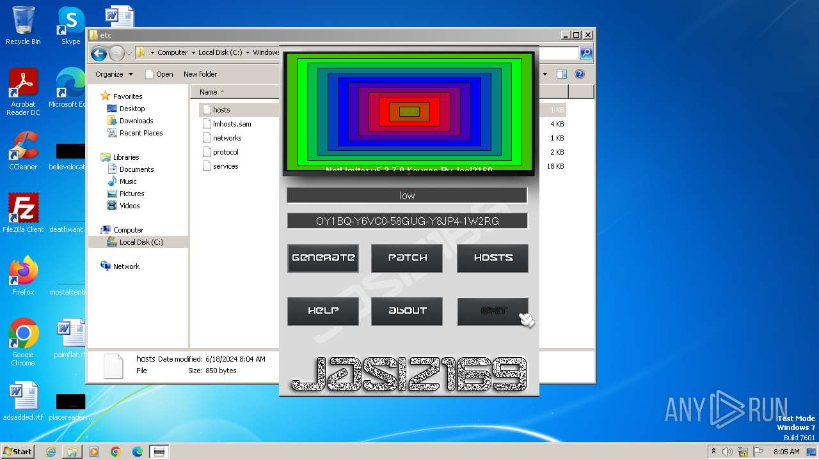
Task: Open the Skype desktop shortcut
Action: [x=70, y=26]
